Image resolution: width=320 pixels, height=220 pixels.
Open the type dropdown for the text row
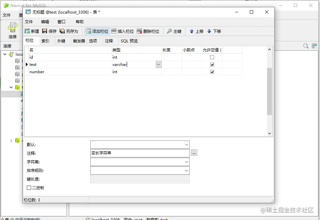159,65
